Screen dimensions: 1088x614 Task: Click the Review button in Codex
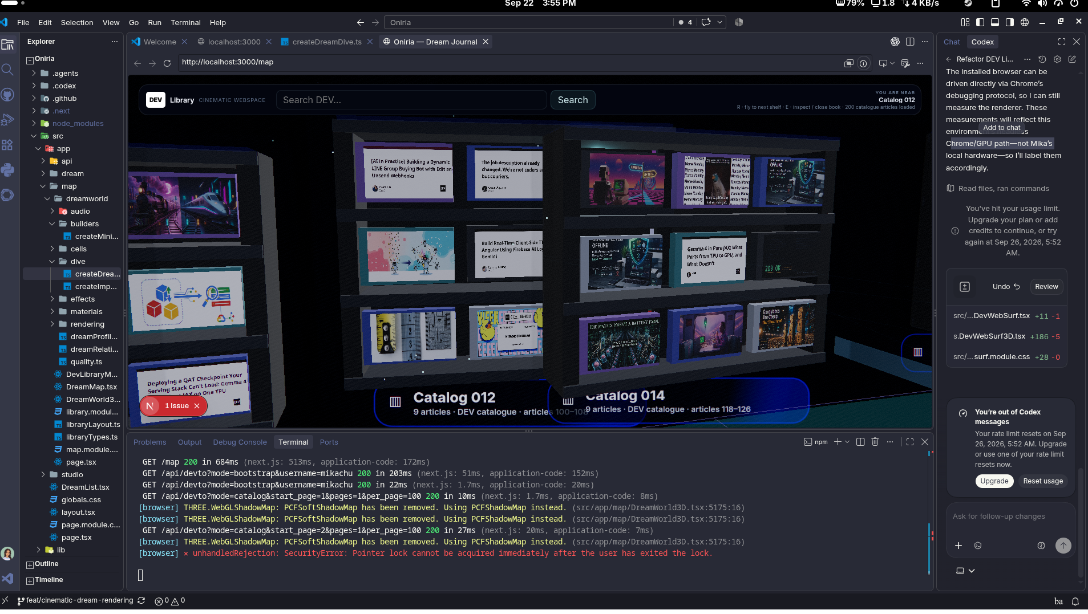[1046, 287]
